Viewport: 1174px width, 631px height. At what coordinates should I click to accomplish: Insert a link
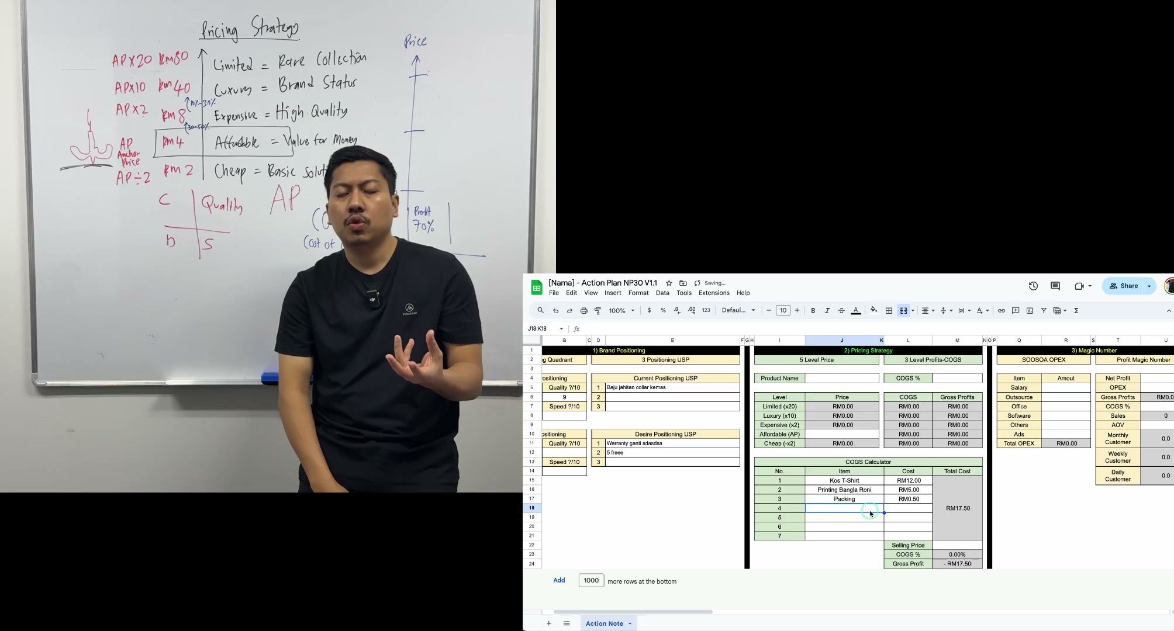1001,311
